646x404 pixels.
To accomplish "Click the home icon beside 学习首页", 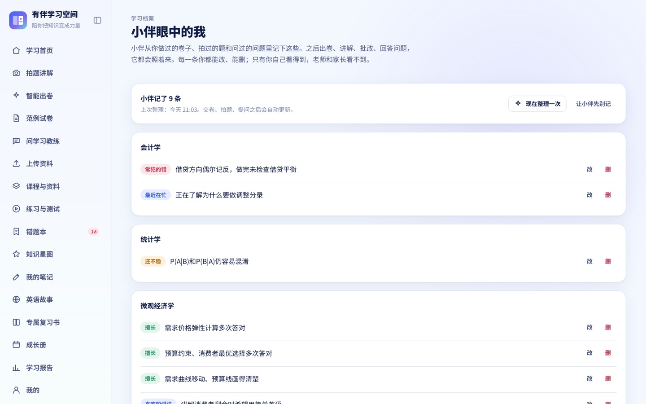I will (x=16, y=50).
